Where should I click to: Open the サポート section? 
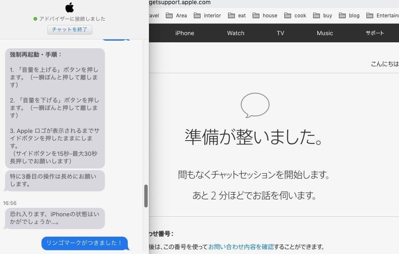(374, 33)
